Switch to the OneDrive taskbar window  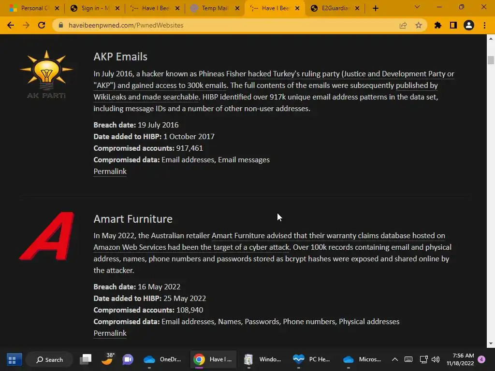click(x=162, y=359)
